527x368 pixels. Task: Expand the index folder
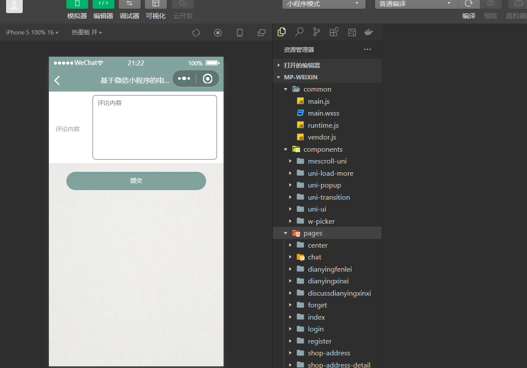point(327,317)
